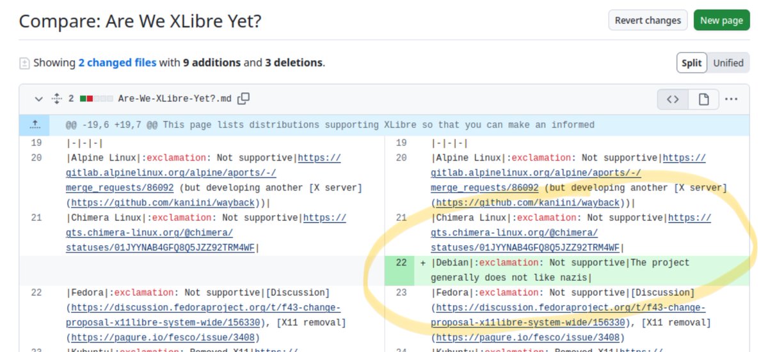Show the rendered file view icon
The image size is (768, 352).
703,99
